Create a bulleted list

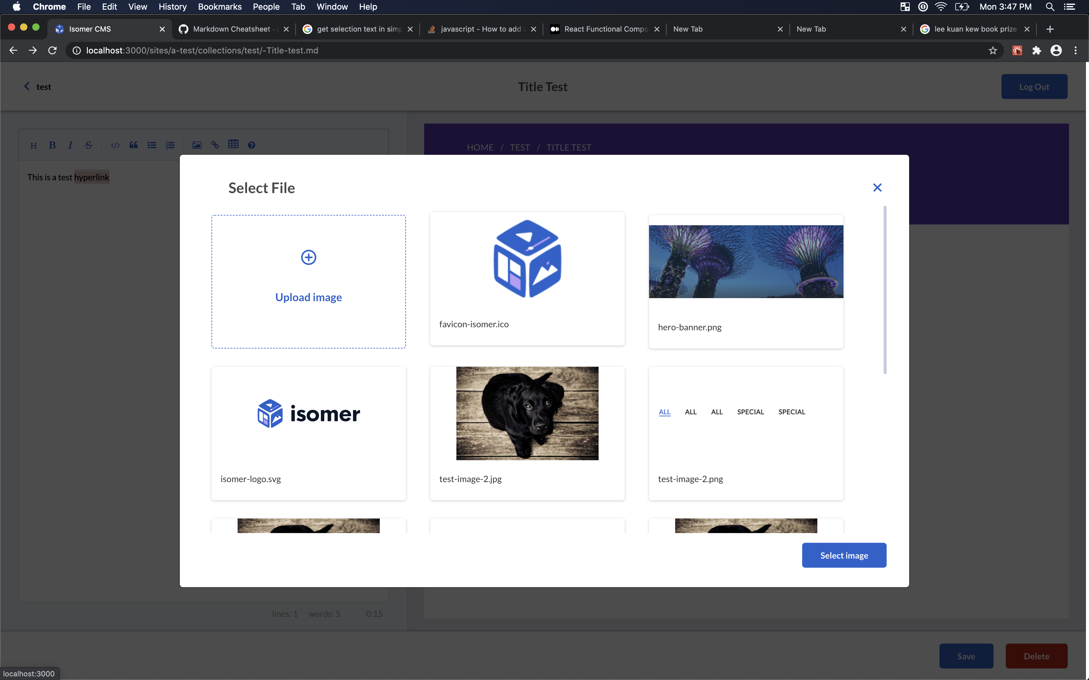click(152, 145)
